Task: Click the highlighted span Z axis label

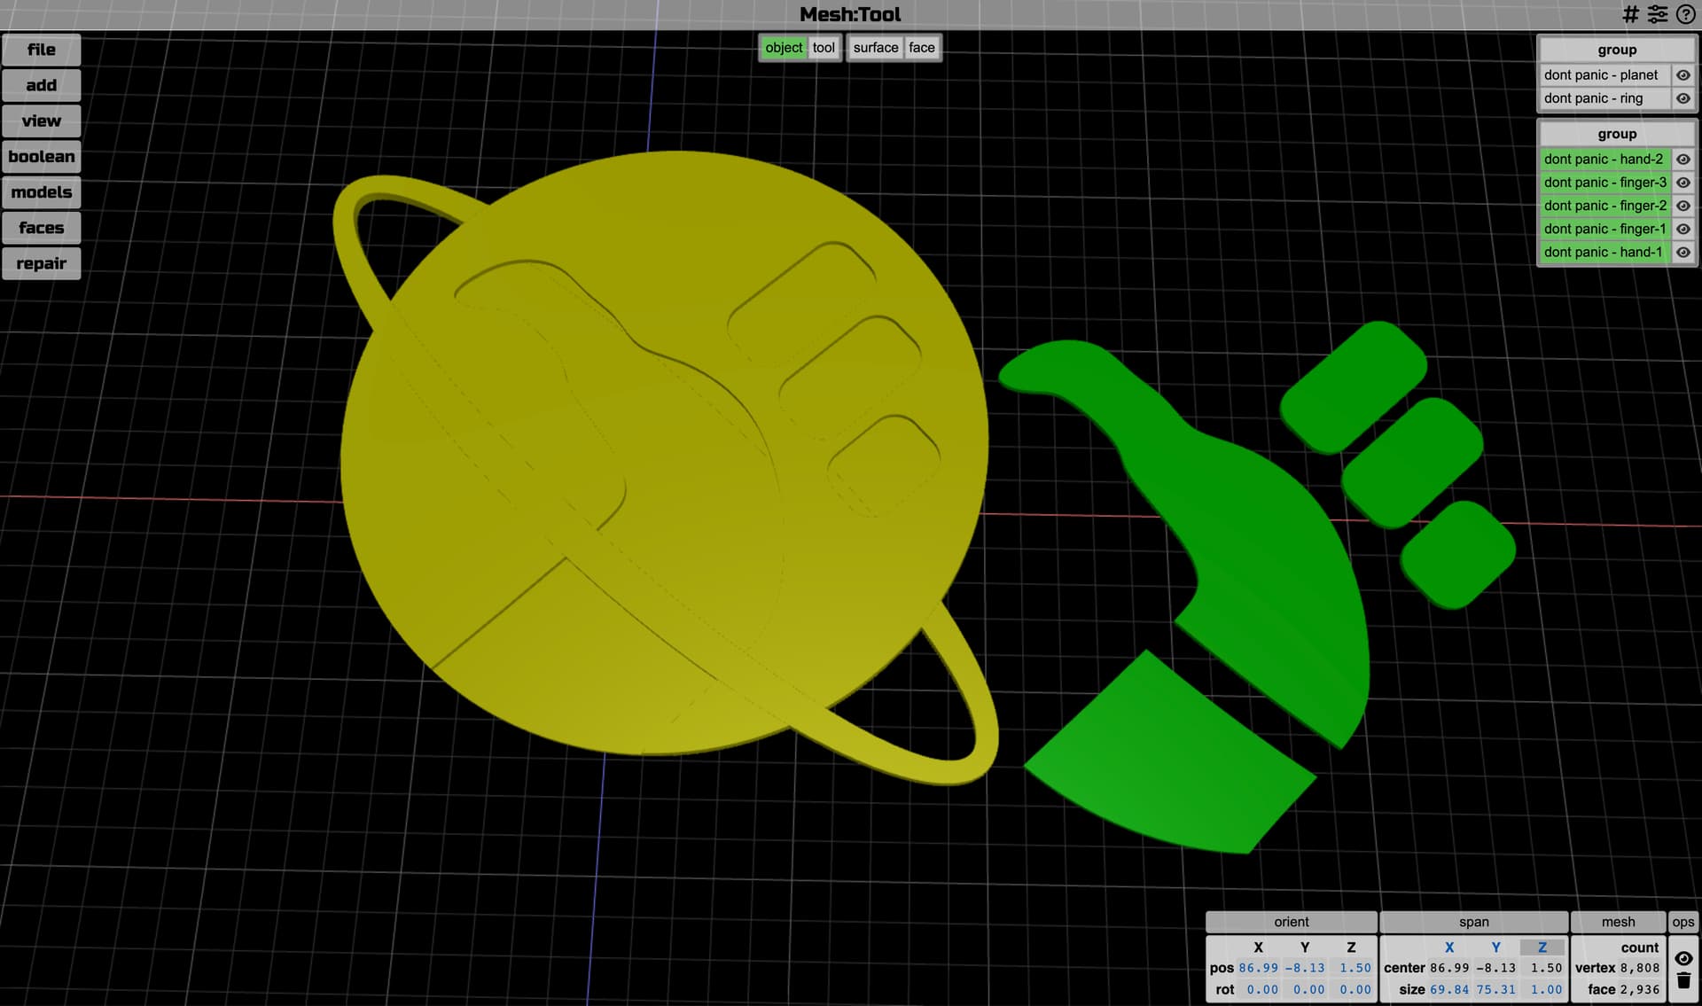Action: (1542, 948)
